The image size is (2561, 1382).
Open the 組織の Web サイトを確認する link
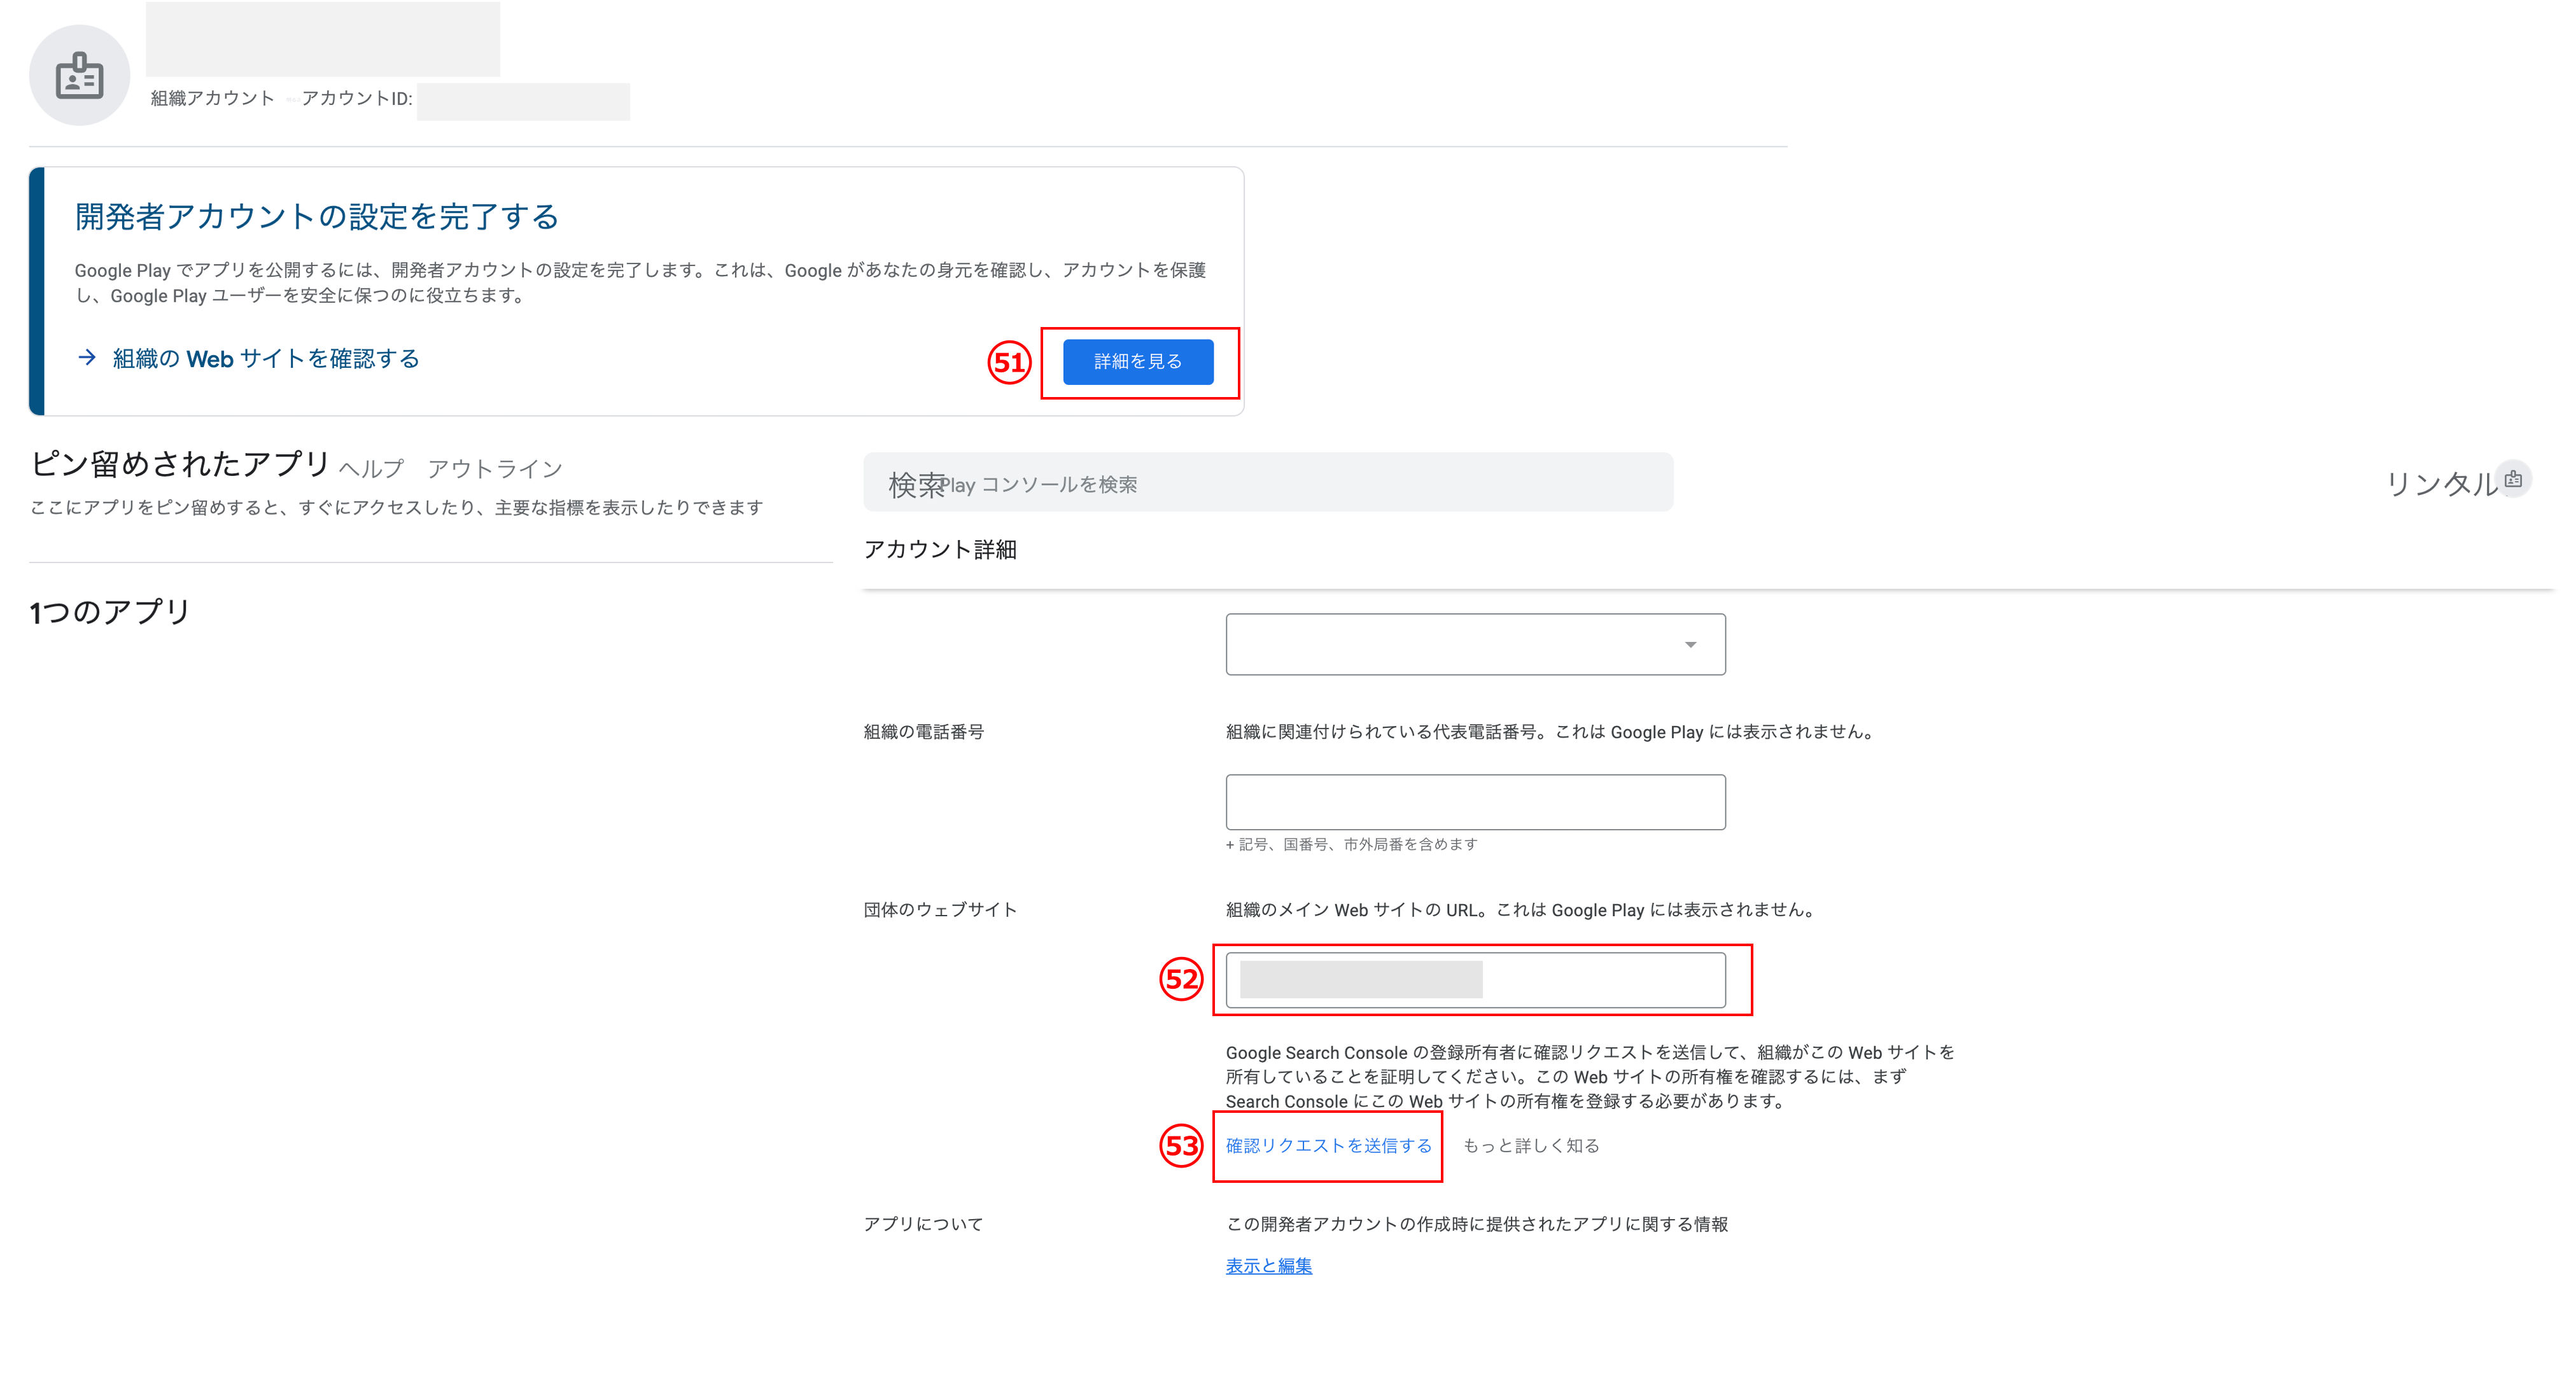[x=265, y=358]
